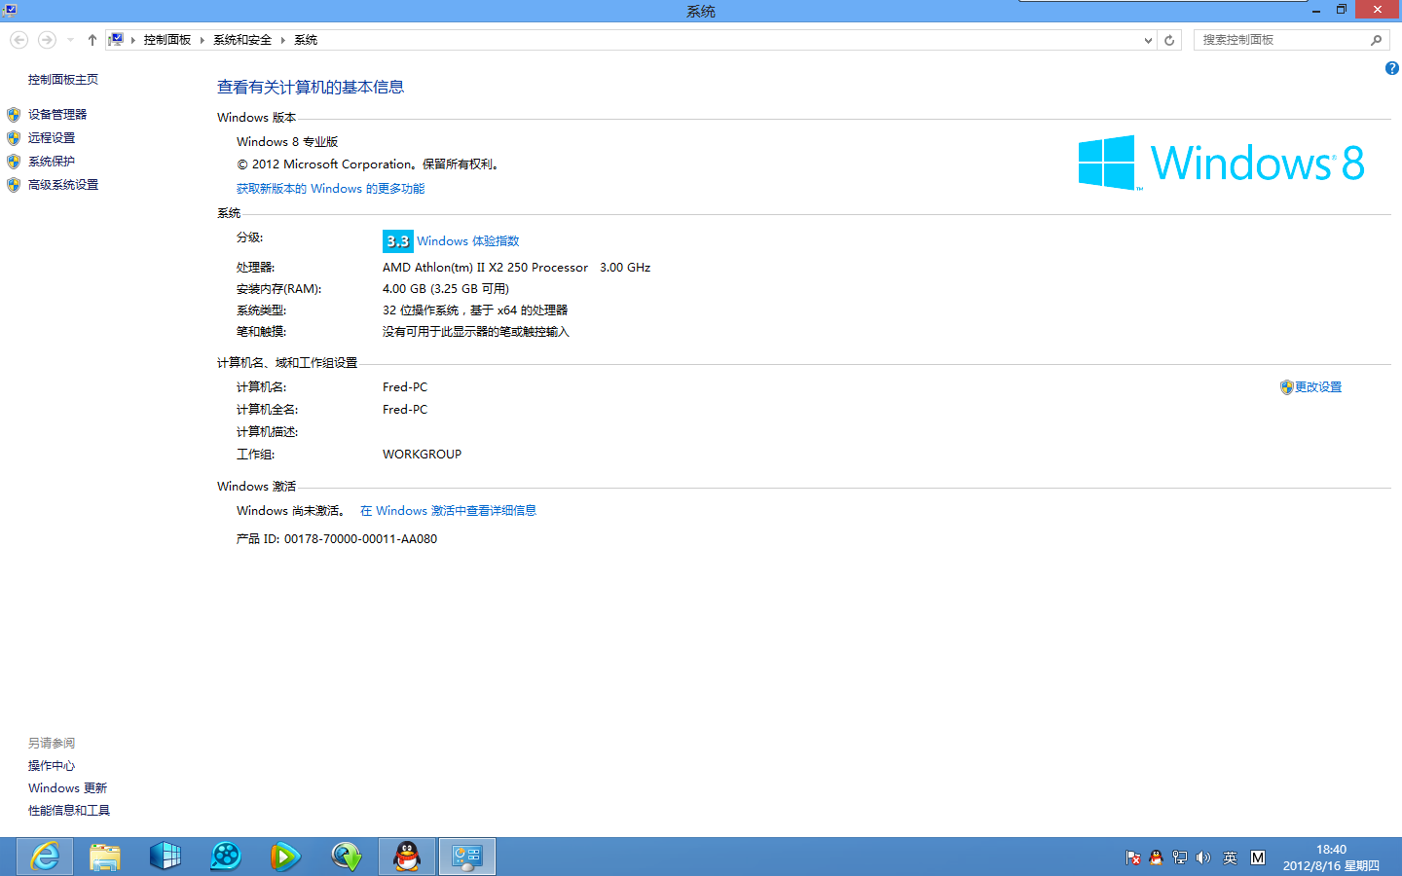Open QQ penguin on the taskbar

pyautogui.click(x=407, y=857)
